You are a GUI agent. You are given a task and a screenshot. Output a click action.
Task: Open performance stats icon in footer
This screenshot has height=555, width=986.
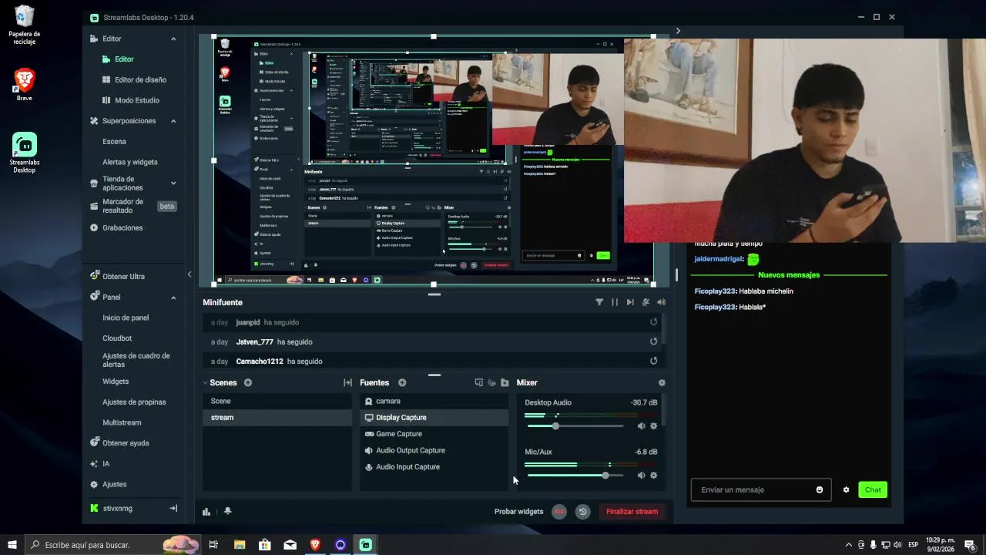click(206, 511)
